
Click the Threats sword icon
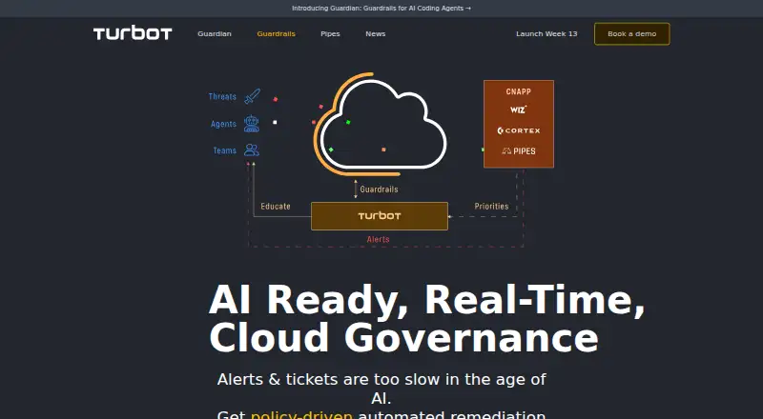coord(252,96)
